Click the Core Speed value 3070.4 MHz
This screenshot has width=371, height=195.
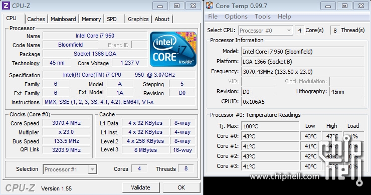pyautogui.click(x=66, y=123)
